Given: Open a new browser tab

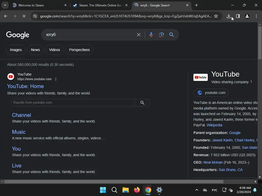Looking at the screenshot, I should coord(196,5).
